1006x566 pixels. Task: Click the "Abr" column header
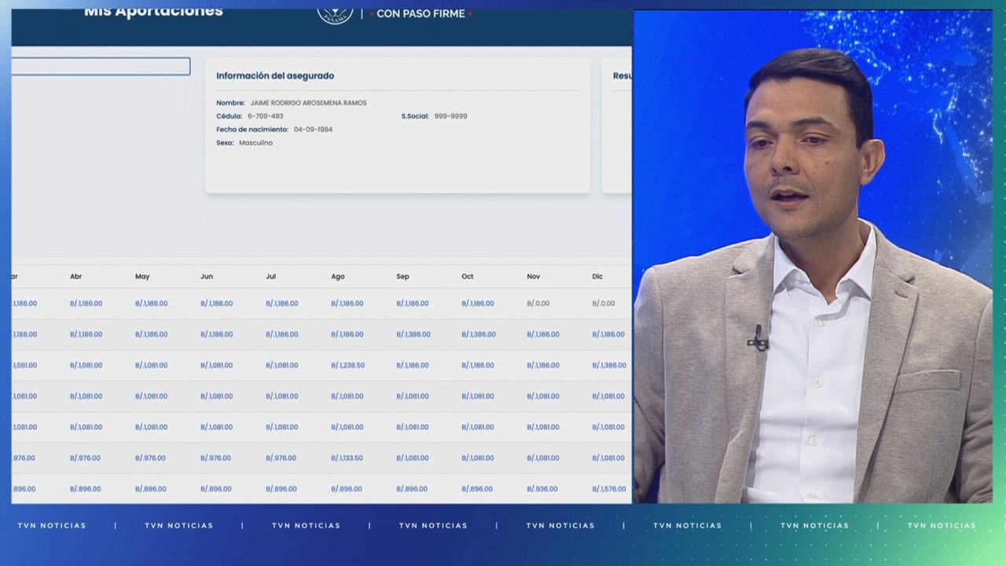(75, 277)
